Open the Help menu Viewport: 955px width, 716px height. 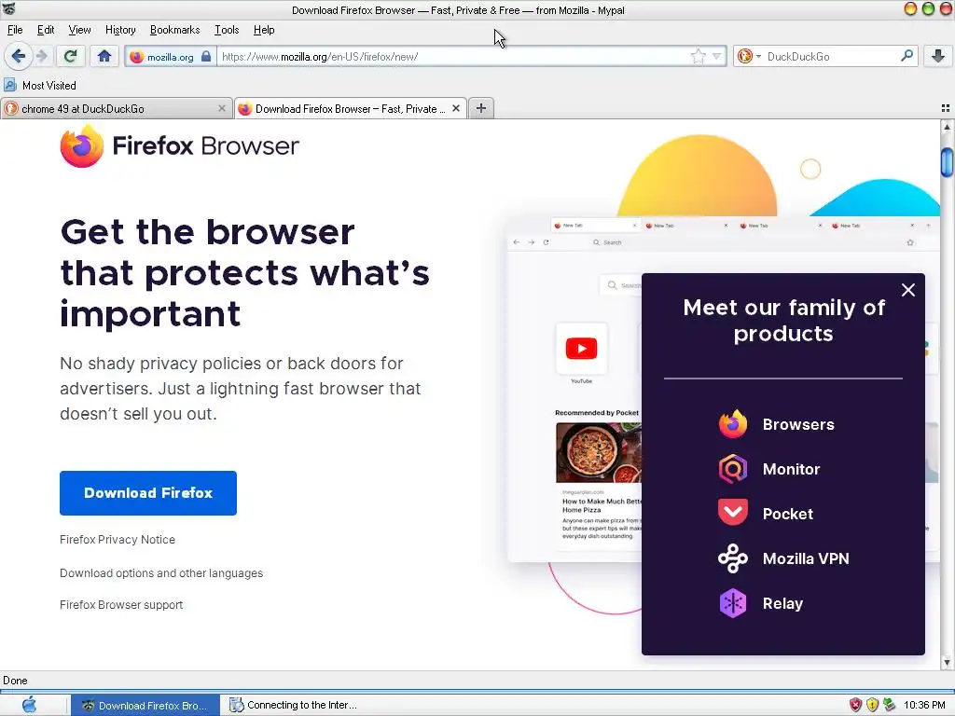point(264,30)
